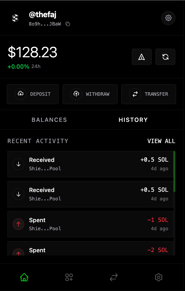The image size is (185, 291).
Task: Refresh the portfolio balance
Action: pos(165,57)
